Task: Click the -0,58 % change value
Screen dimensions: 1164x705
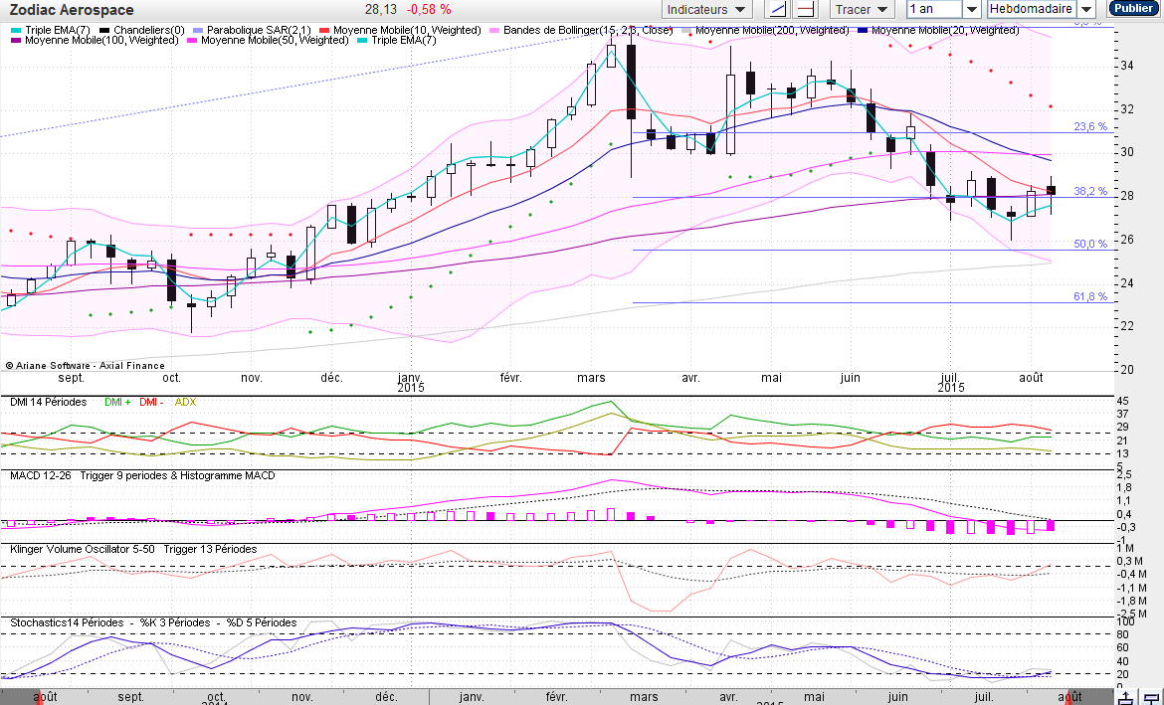Action: pyautogui.click(x=430, y=10)
